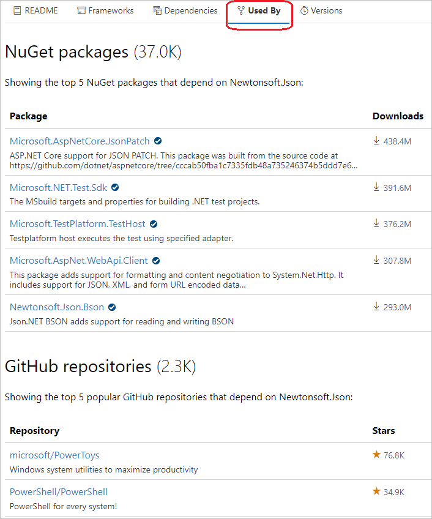432x519 pixels.
Task: Click download arrow icon beside 438.4M
Action: point(376,140)
